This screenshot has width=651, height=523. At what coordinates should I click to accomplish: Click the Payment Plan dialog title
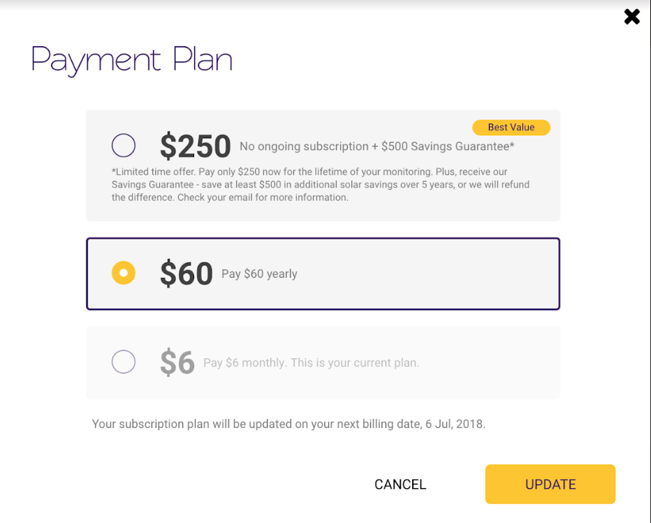point(131,60)
